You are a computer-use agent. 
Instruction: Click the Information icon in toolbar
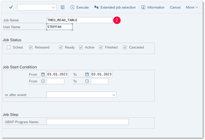(143, 7)
